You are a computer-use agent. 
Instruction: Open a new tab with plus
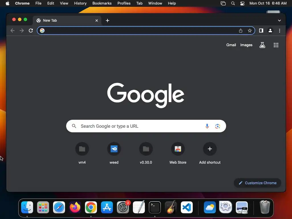click(x=108, y=21)
